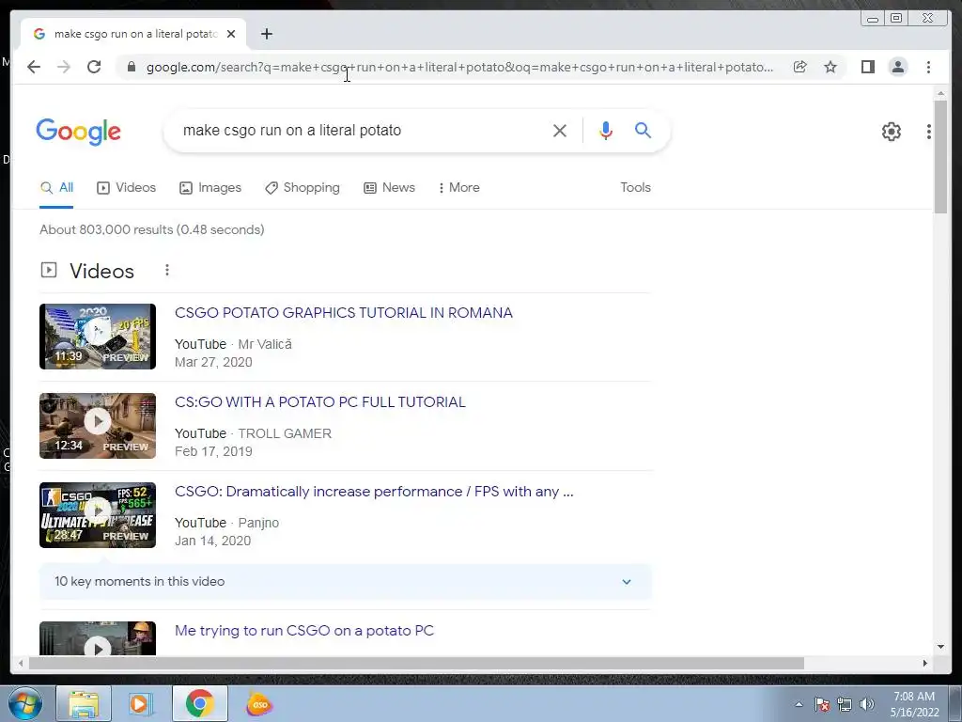962x722 pixels.
Task: Open CSGO POTATO GRAPHICS TUTORIAL IN ROMANA
Action: pos(344,312)
